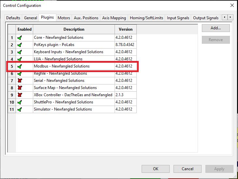
Task: Click Simulator version 4.2.0.4612 cell
Action: tap(126, 109)
